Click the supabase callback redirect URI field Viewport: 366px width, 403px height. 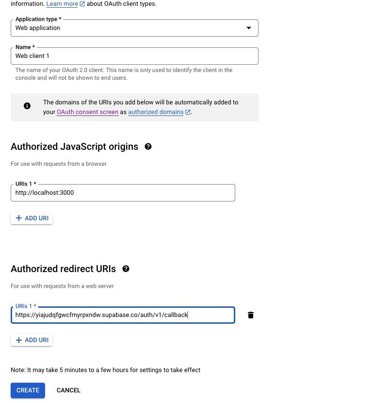[x=122, y=315]
